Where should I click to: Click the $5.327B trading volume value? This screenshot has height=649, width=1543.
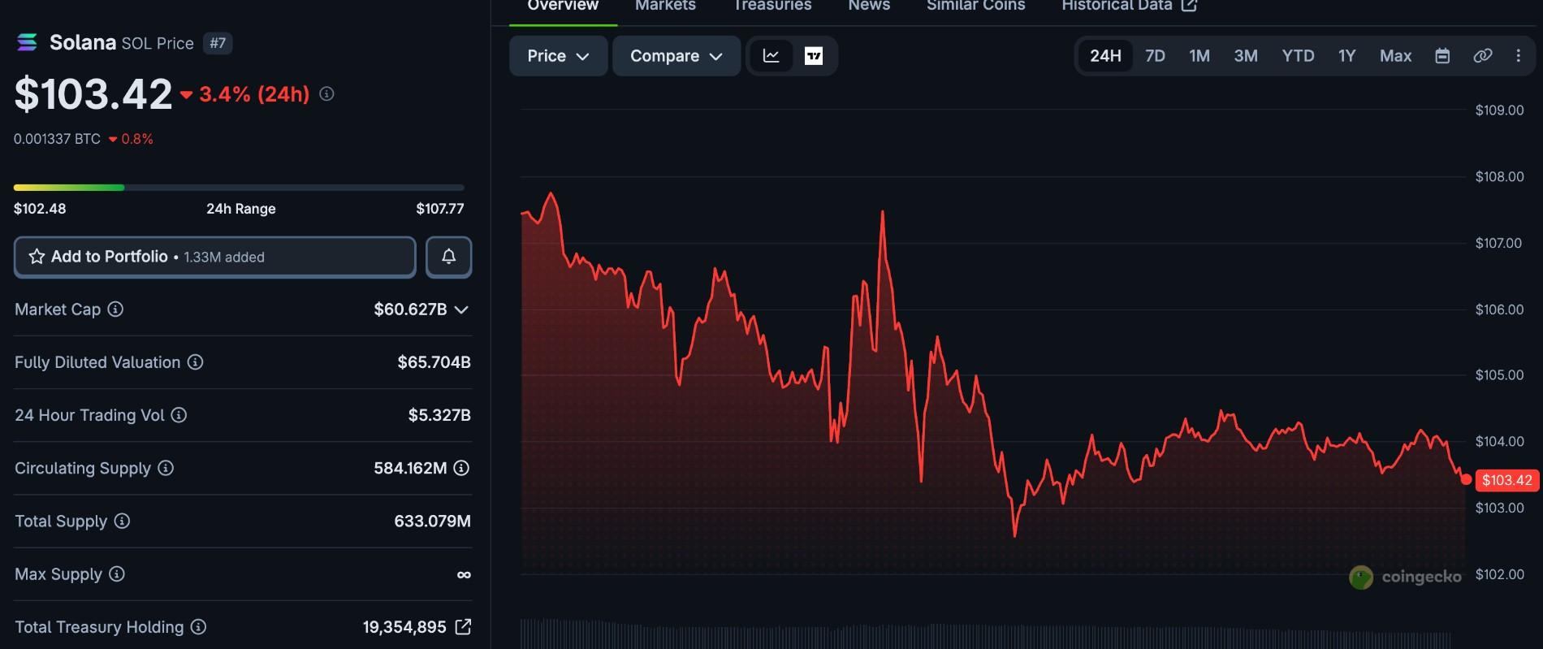[439, 415]
